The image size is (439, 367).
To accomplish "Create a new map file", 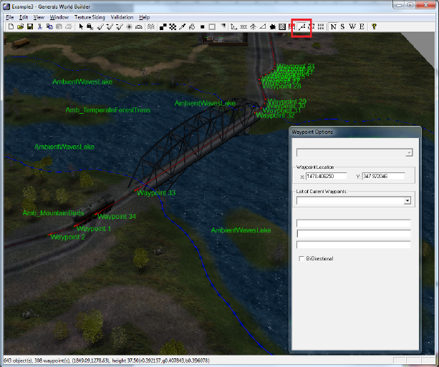I will [11, 26].
